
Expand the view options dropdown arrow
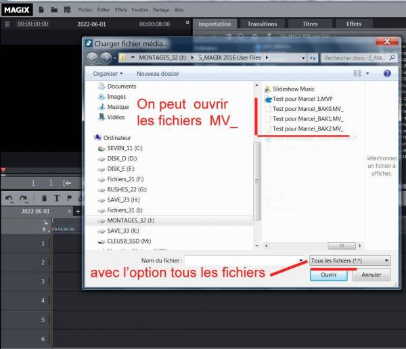[367, 73]
